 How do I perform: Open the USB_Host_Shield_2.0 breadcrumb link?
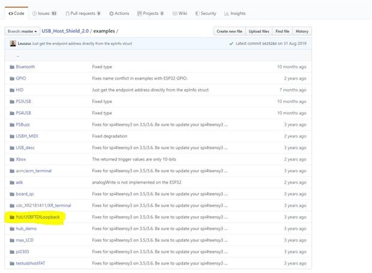65,31
